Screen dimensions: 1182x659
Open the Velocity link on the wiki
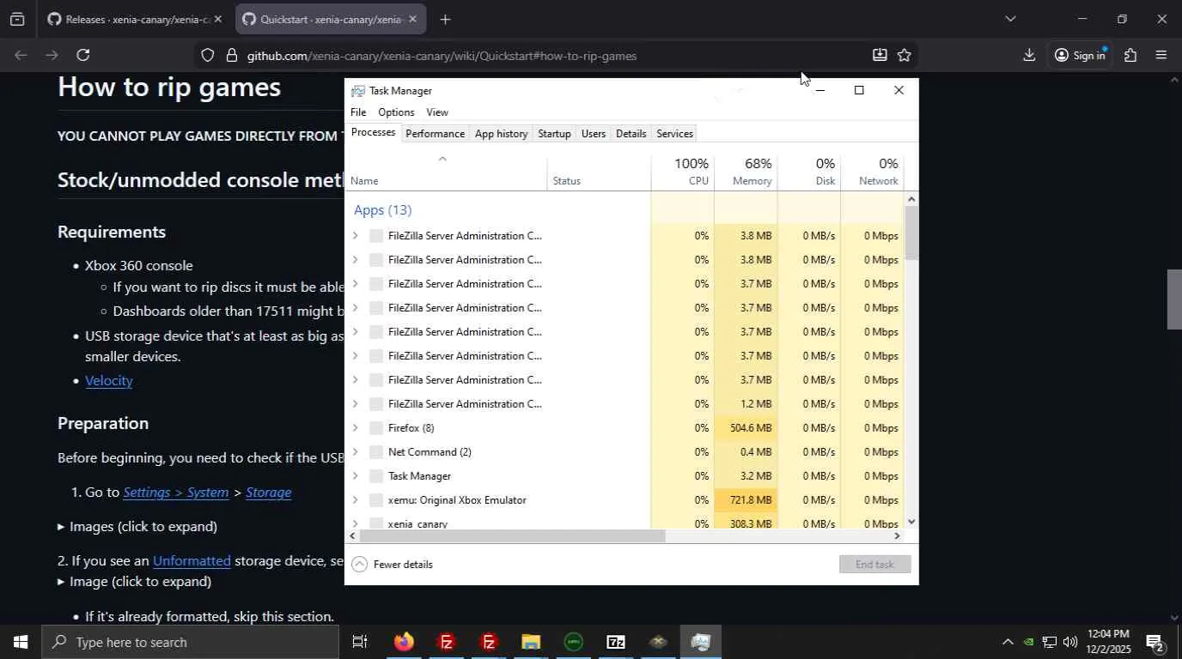(108, 381)
